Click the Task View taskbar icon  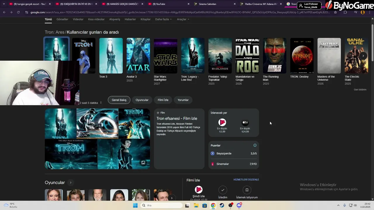187,205
